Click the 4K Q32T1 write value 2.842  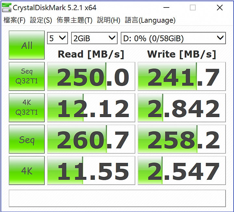tap(182, 108)
